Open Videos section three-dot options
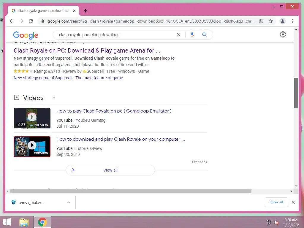 [x=54, y=97]
